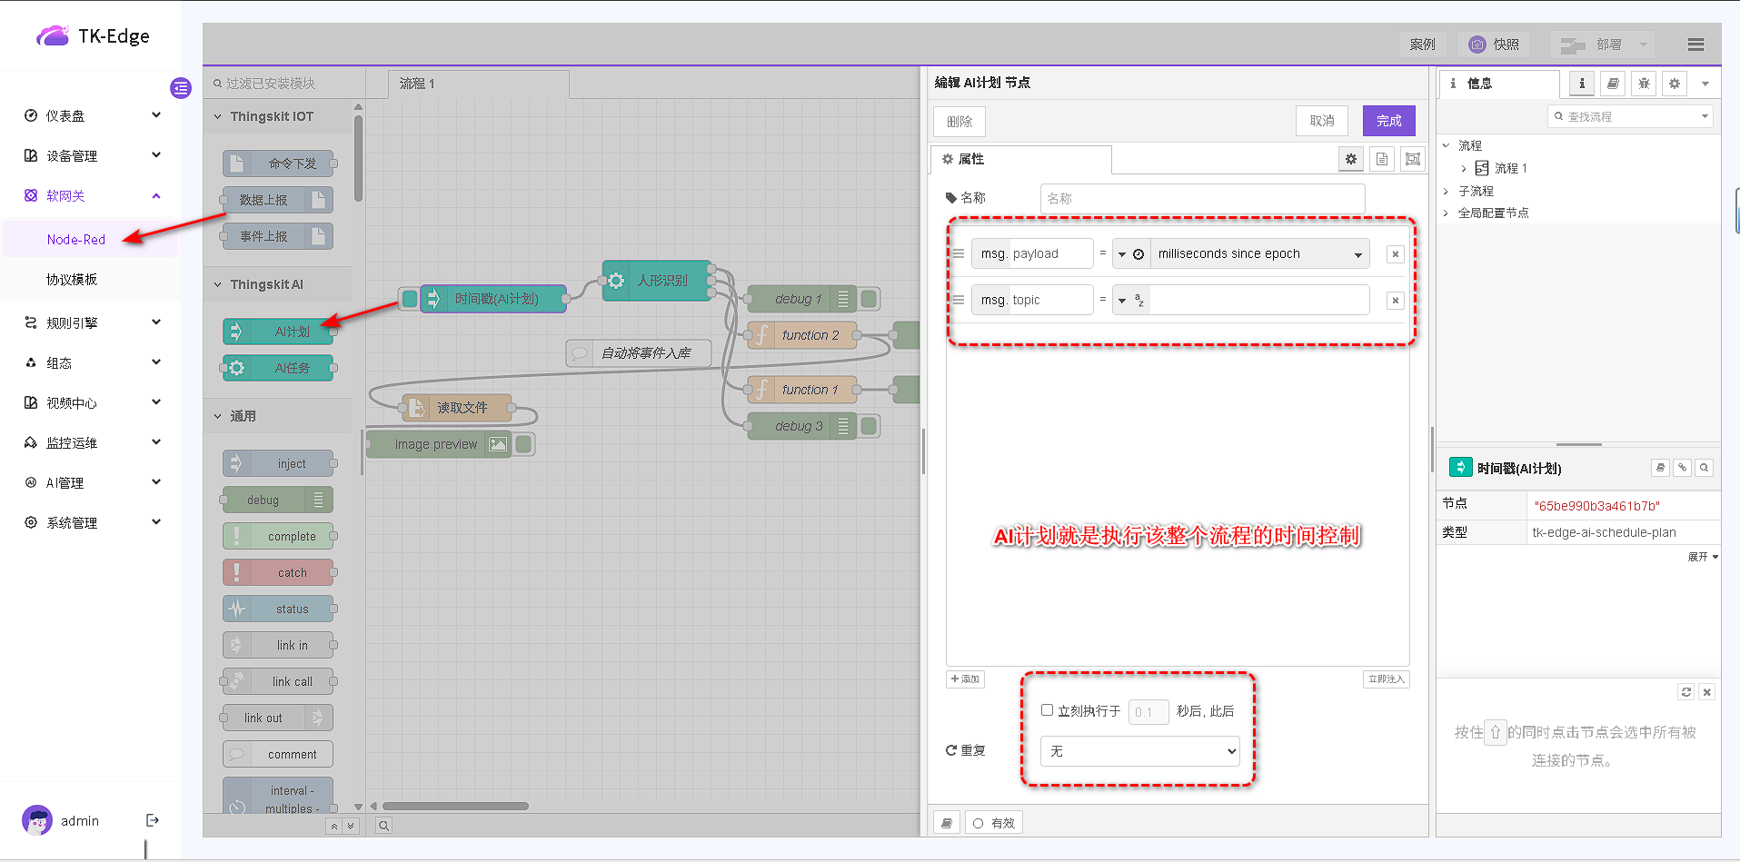This screenshot has width=1740, height=862.
Task: Remove the msg.payload property row
Action: (x=1396, y=254)
